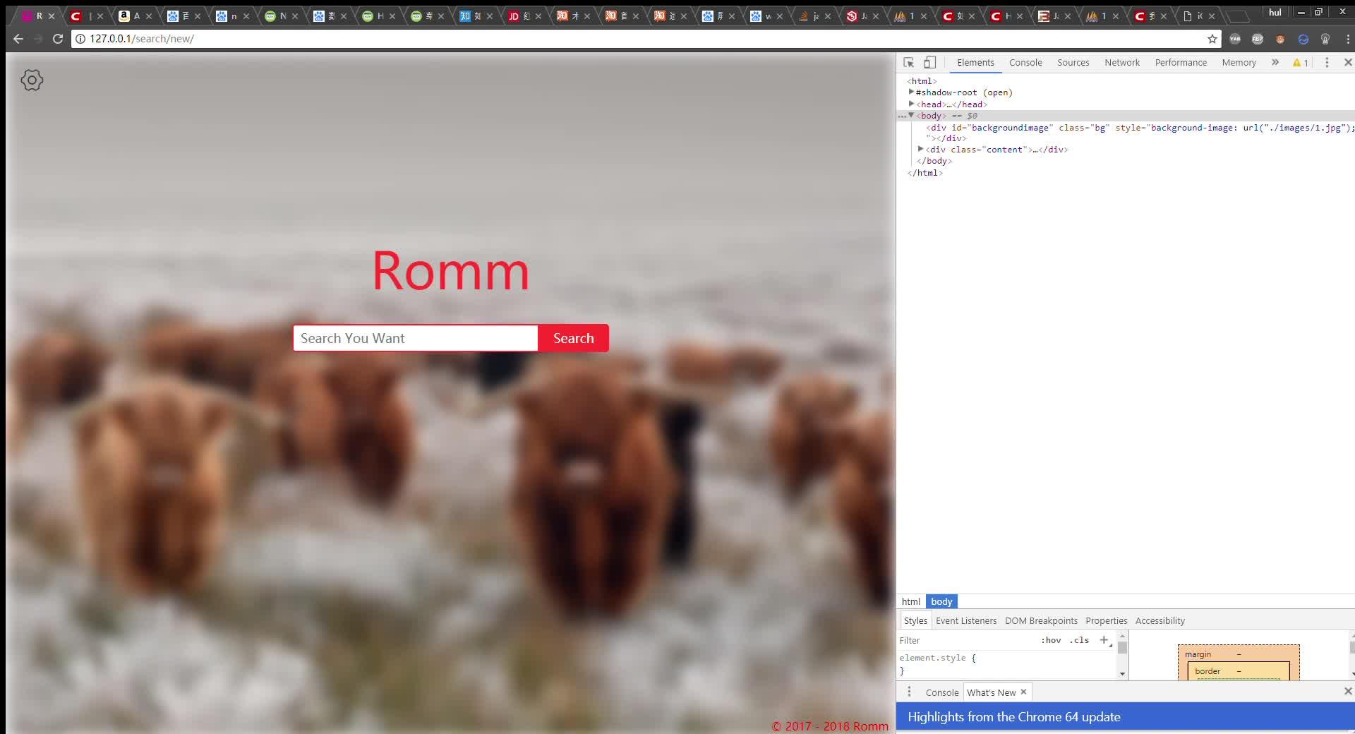The image size is (1355, 734).
Task: Open the ABP Adblock Plus extension icon
Action: coord(1258,39)
